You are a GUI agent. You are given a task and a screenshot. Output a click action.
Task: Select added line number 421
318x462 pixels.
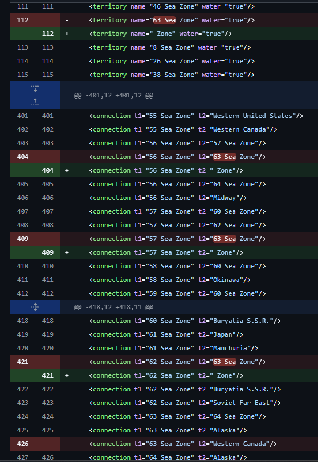click(x=48, y=375)
